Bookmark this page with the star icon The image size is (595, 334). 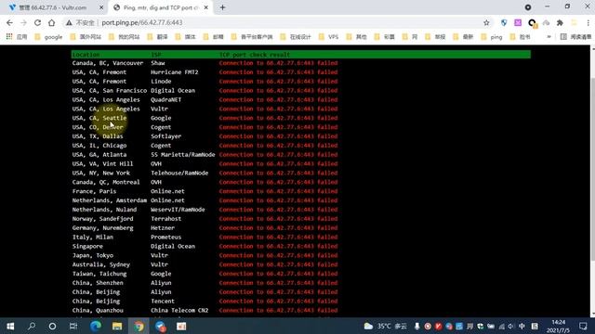[486, 22]
